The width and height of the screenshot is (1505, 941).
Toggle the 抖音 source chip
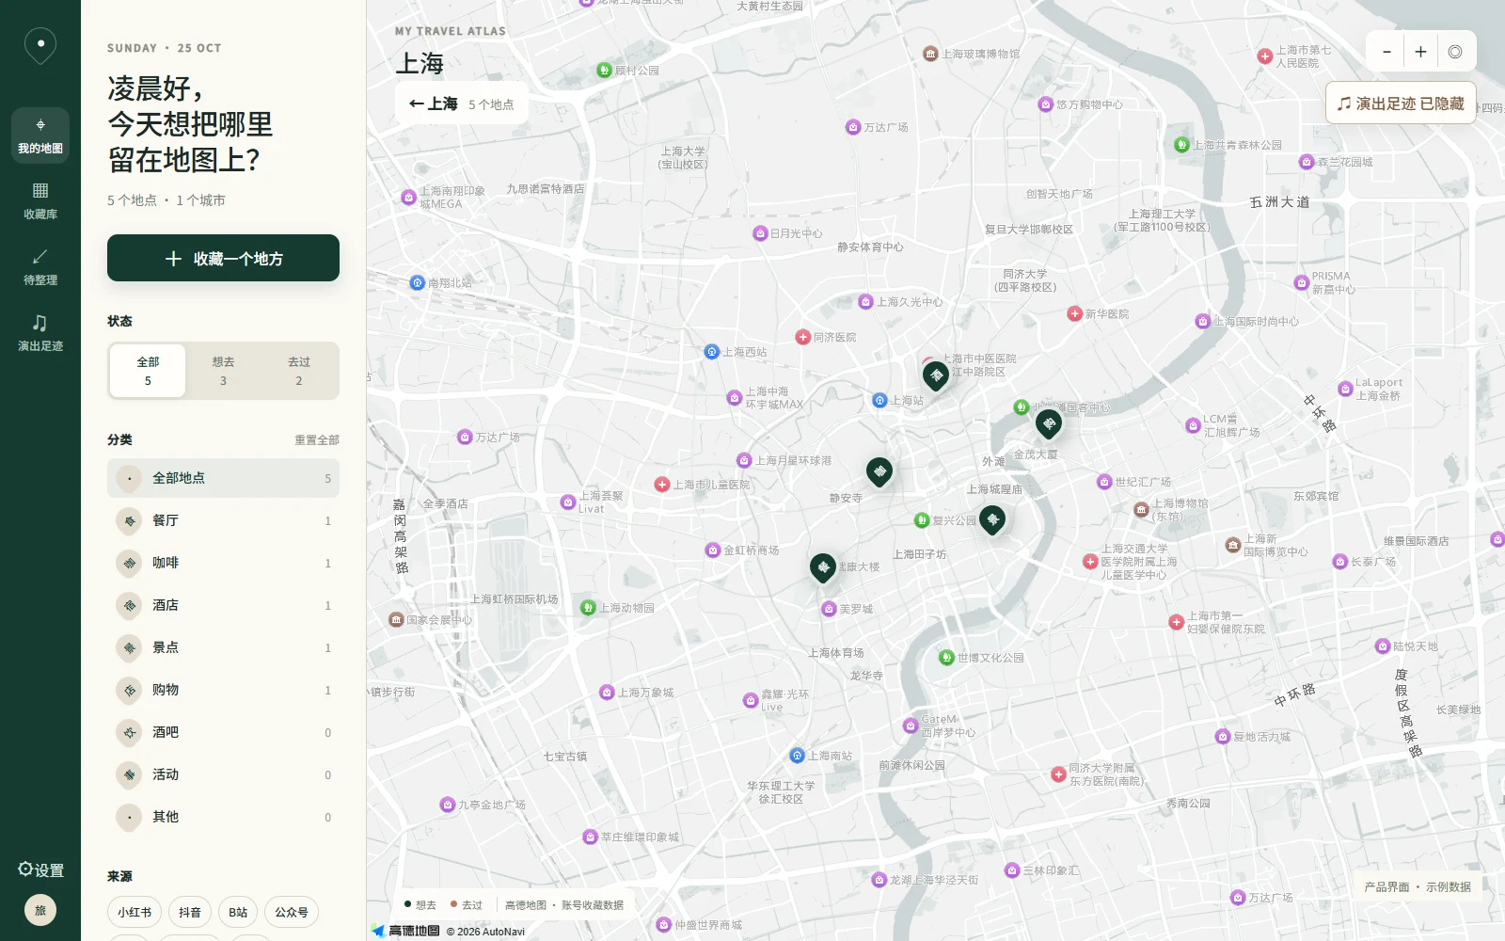(190, 912)
